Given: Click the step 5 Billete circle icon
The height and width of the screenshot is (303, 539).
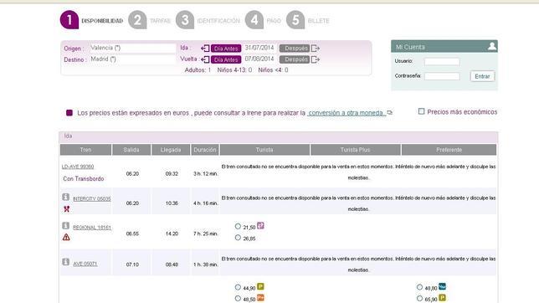Looking at the screenshot, I should click(x=295, y=20).
